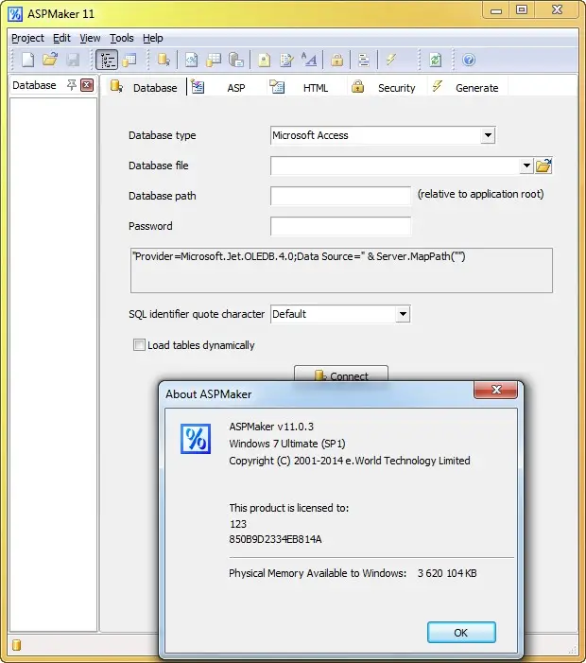Click the padlock security icon in toolbar

click(x=336, y=60)
